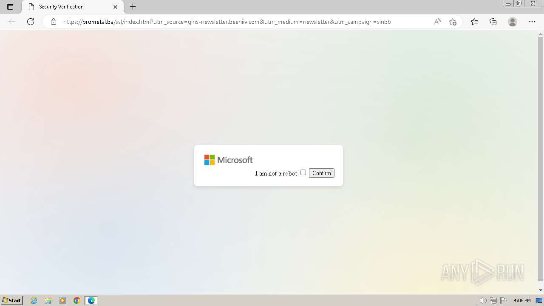The image size is (544, 306).
Task: Click the Confirm button
Action: tap(322, 173)
